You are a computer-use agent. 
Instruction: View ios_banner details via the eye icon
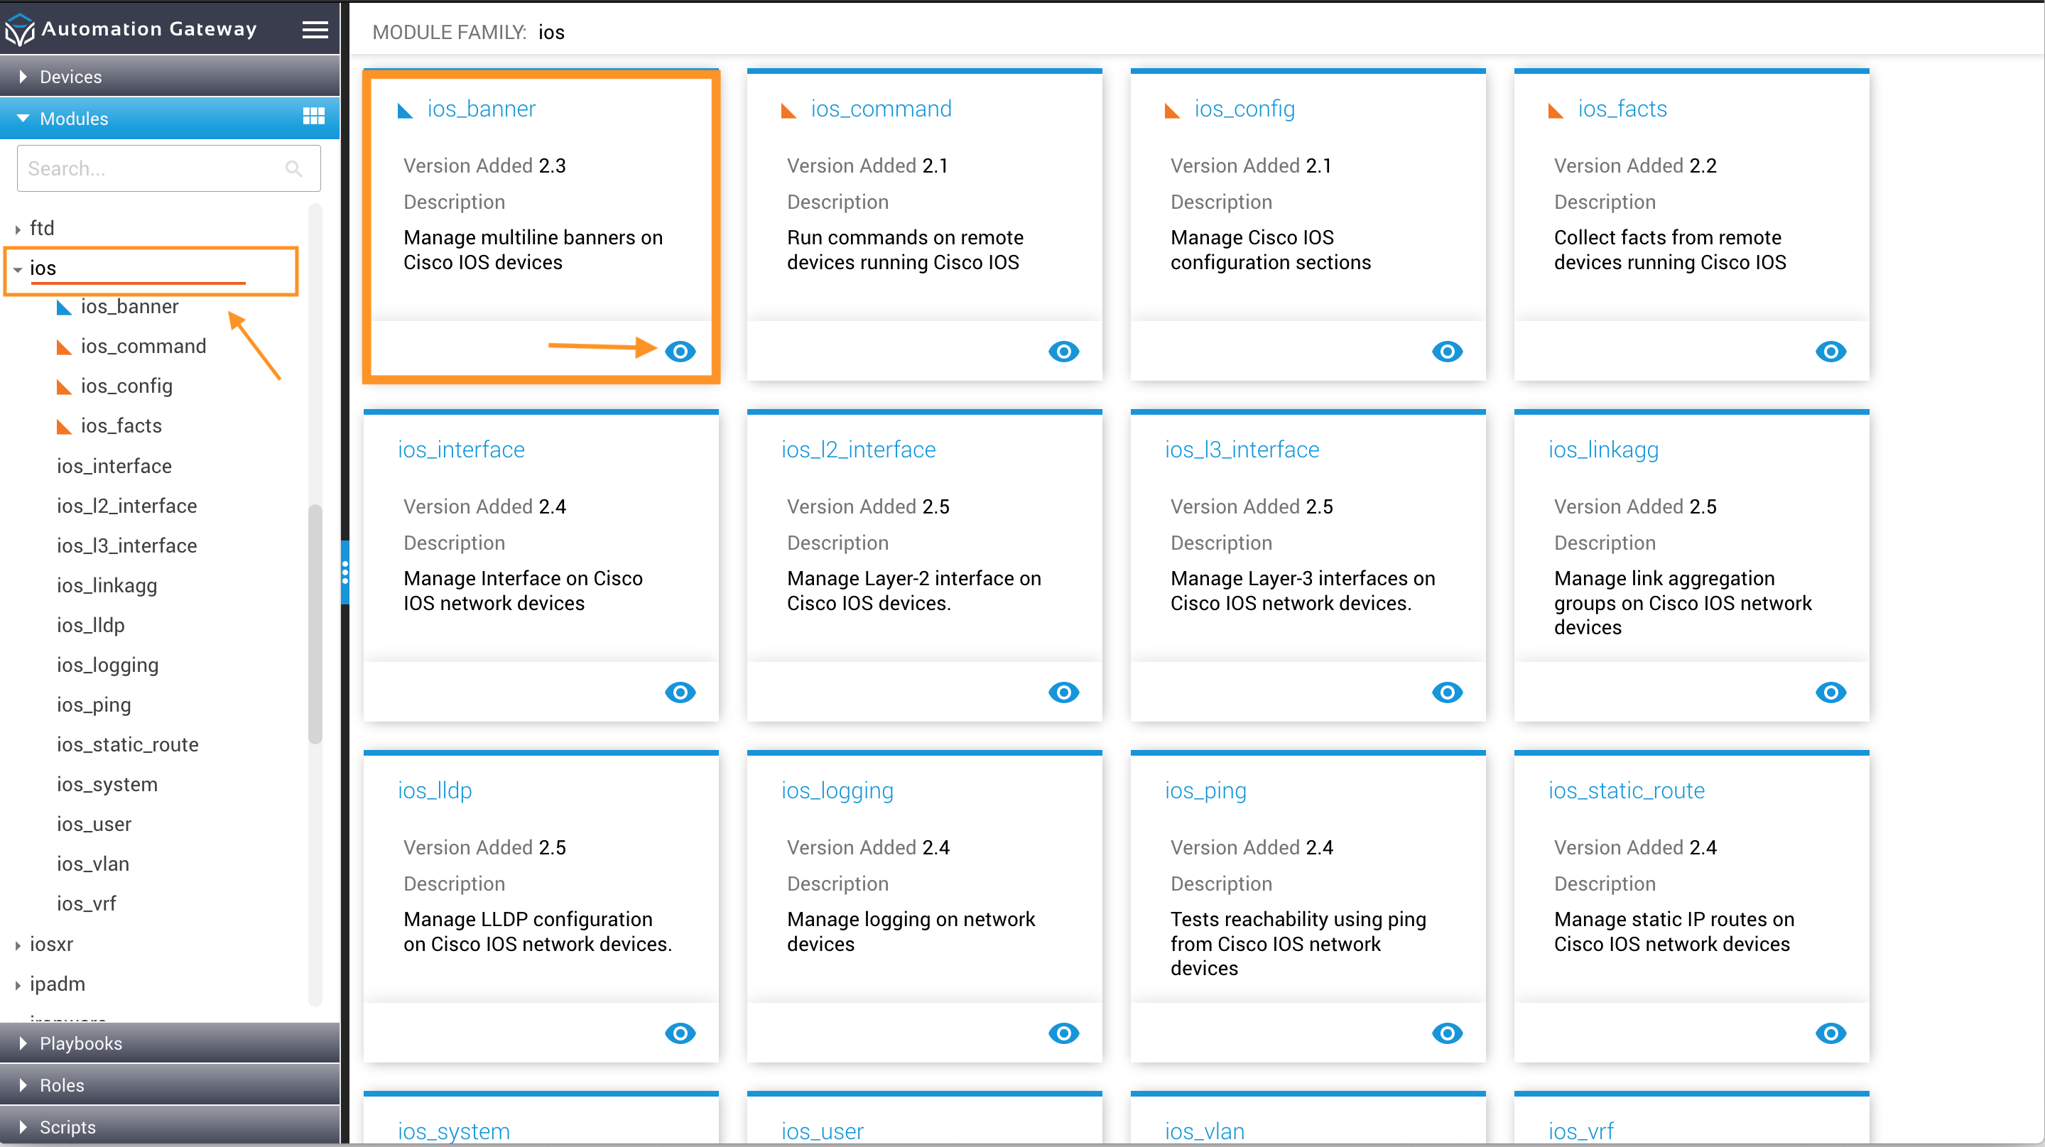[x=680, y=351]
